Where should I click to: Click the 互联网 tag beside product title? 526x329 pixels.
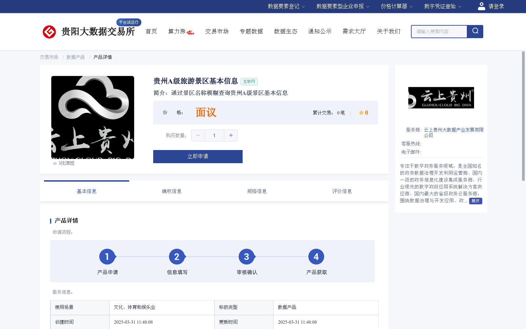coord(249,82)
